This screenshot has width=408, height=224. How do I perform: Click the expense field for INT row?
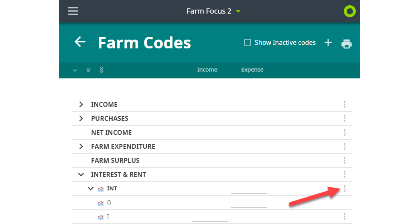[x=249, y=190]
